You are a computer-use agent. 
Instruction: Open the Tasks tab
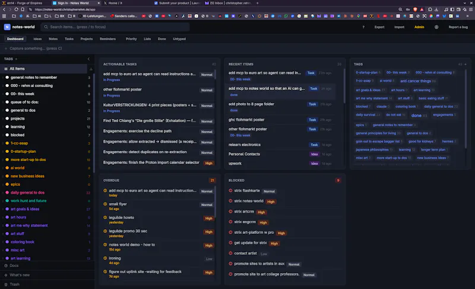(x=69, y=39)
